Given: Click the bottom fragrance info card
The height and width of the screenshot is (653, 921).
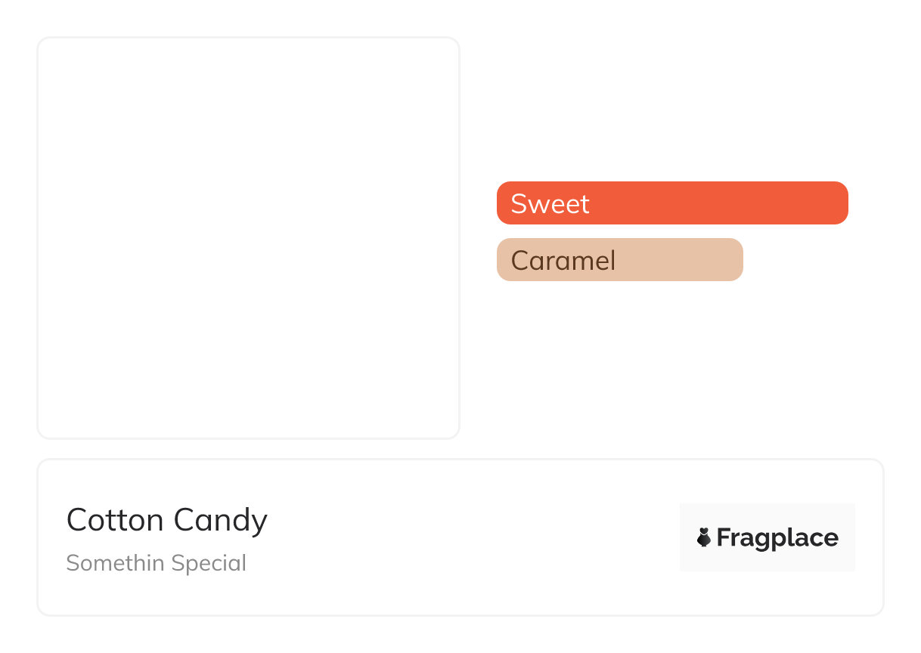Looking at the screenshot, I should pyautogui.click(x=460, y=597).
